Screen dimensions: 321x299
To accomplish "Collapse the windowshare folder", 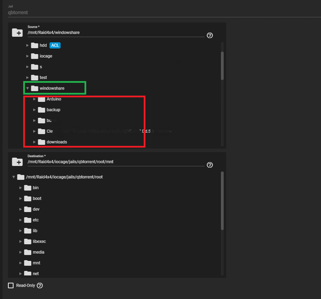I will (27, 88).
